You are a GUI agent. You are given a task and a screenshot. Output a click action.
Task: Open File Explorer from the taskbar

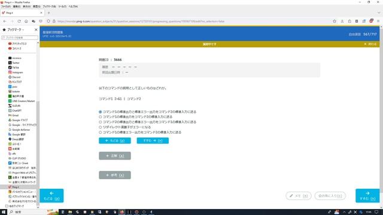tap(70, 212)
